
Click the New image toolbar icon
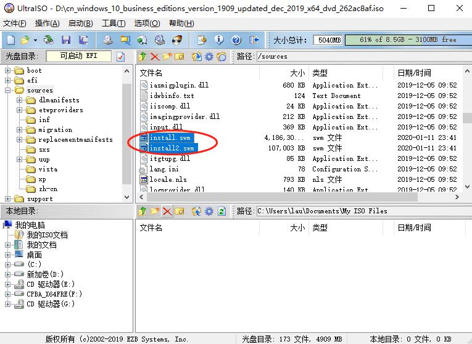[11, 39]
